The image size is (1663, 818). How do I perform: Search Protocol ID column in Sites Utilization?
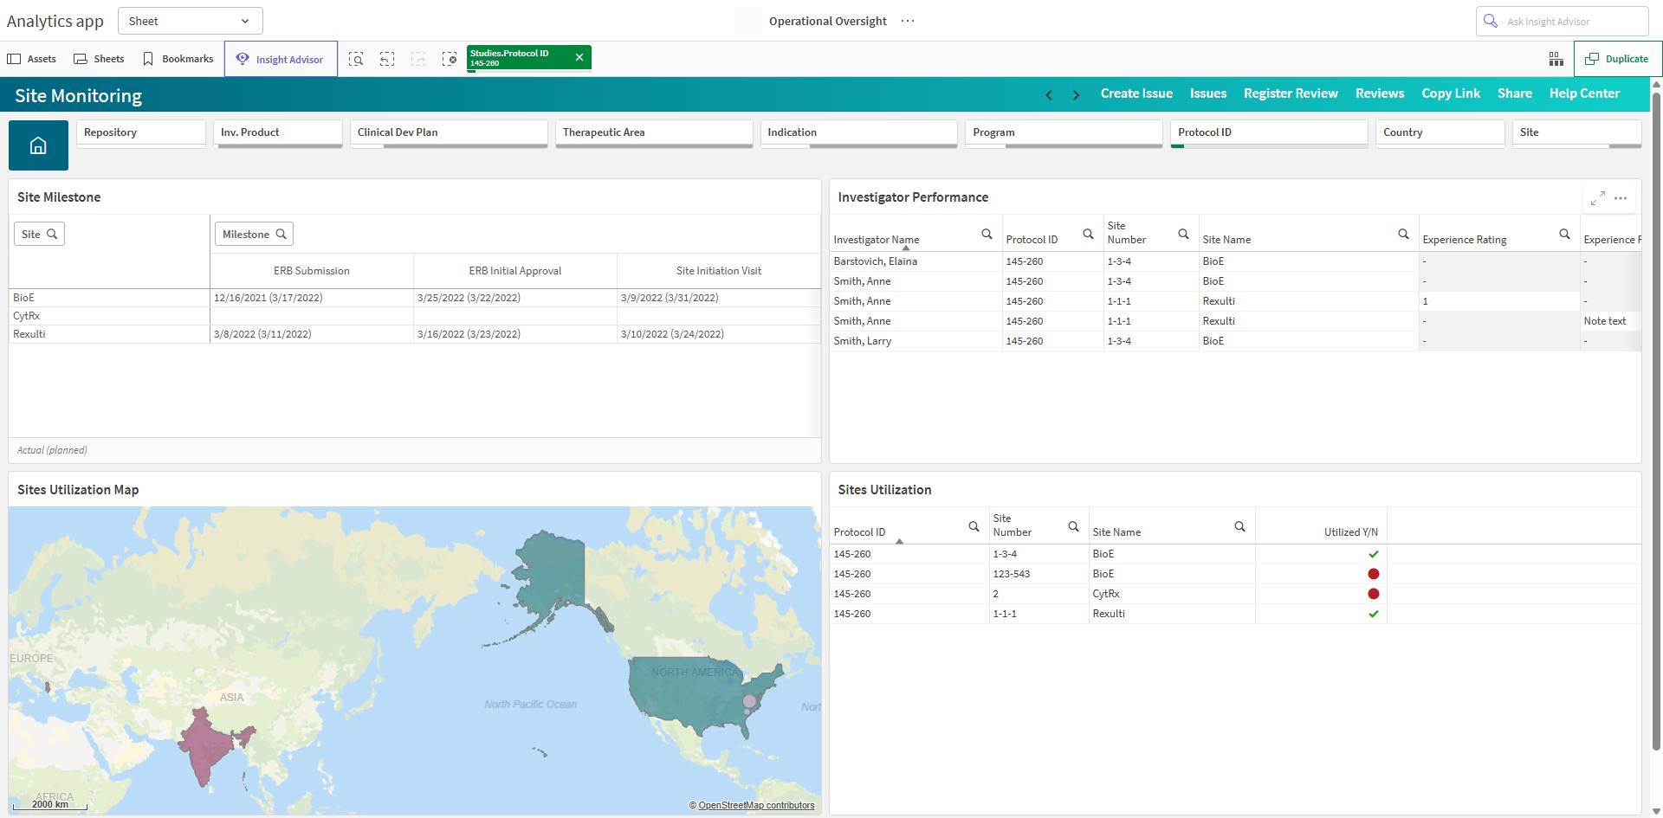click(x=974, y=526)
